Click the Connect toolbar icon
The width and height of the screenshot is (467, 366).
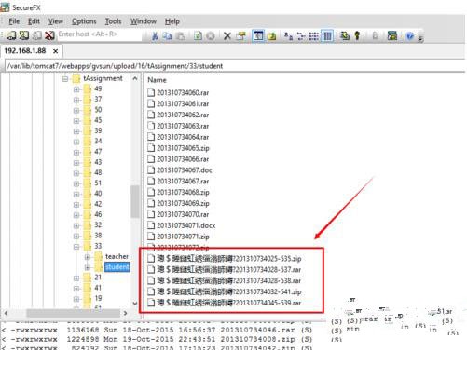(10, 35)
